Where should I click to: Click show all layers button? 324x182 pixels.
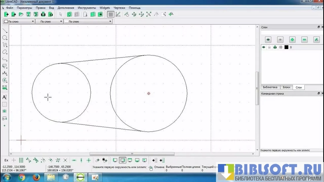[x=268, y=39]
